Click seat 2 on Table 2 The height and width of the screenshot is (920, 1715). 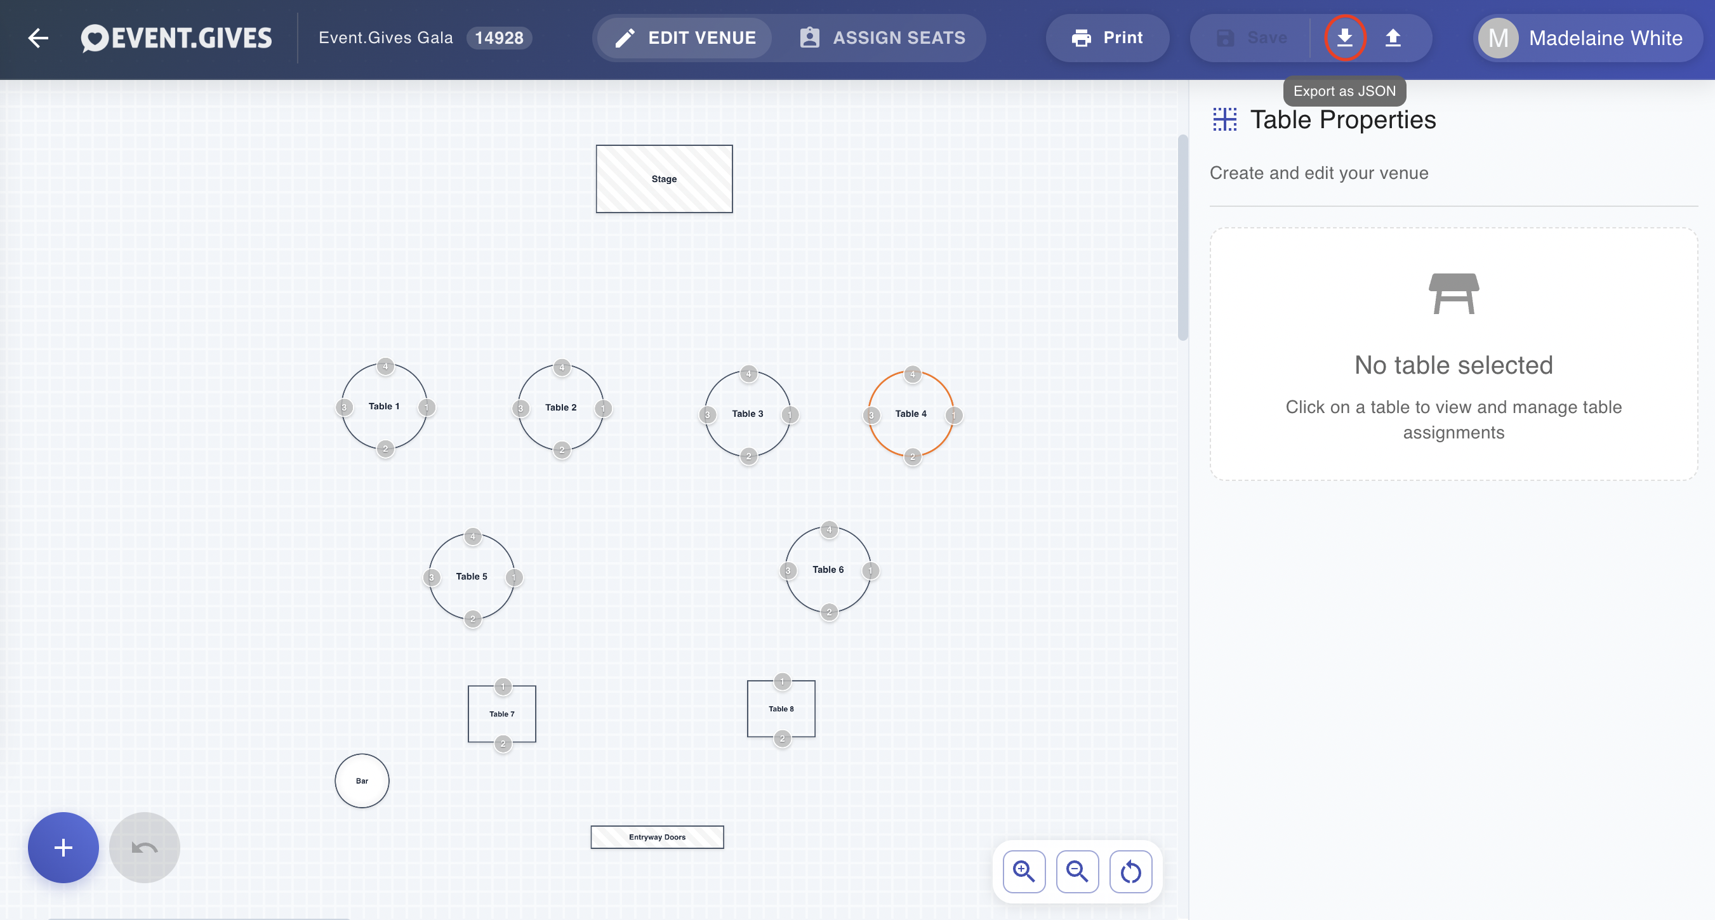point(562,450)
